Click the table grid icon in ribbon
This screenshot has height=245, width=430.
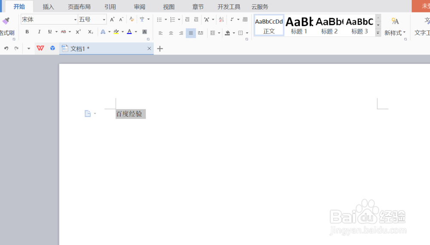click(x=245, y=19)
